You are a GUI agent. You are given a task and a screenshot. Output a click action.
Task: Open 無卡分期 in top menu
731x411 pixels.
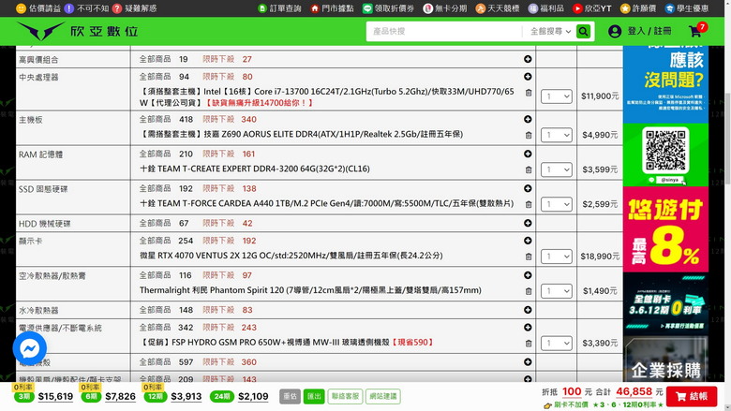[x=445, y=8]
